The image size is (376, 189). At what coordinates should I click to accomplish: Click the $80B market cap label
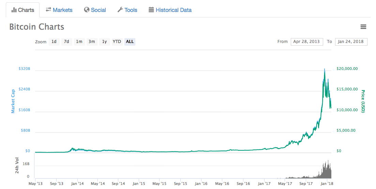point(26,130)
